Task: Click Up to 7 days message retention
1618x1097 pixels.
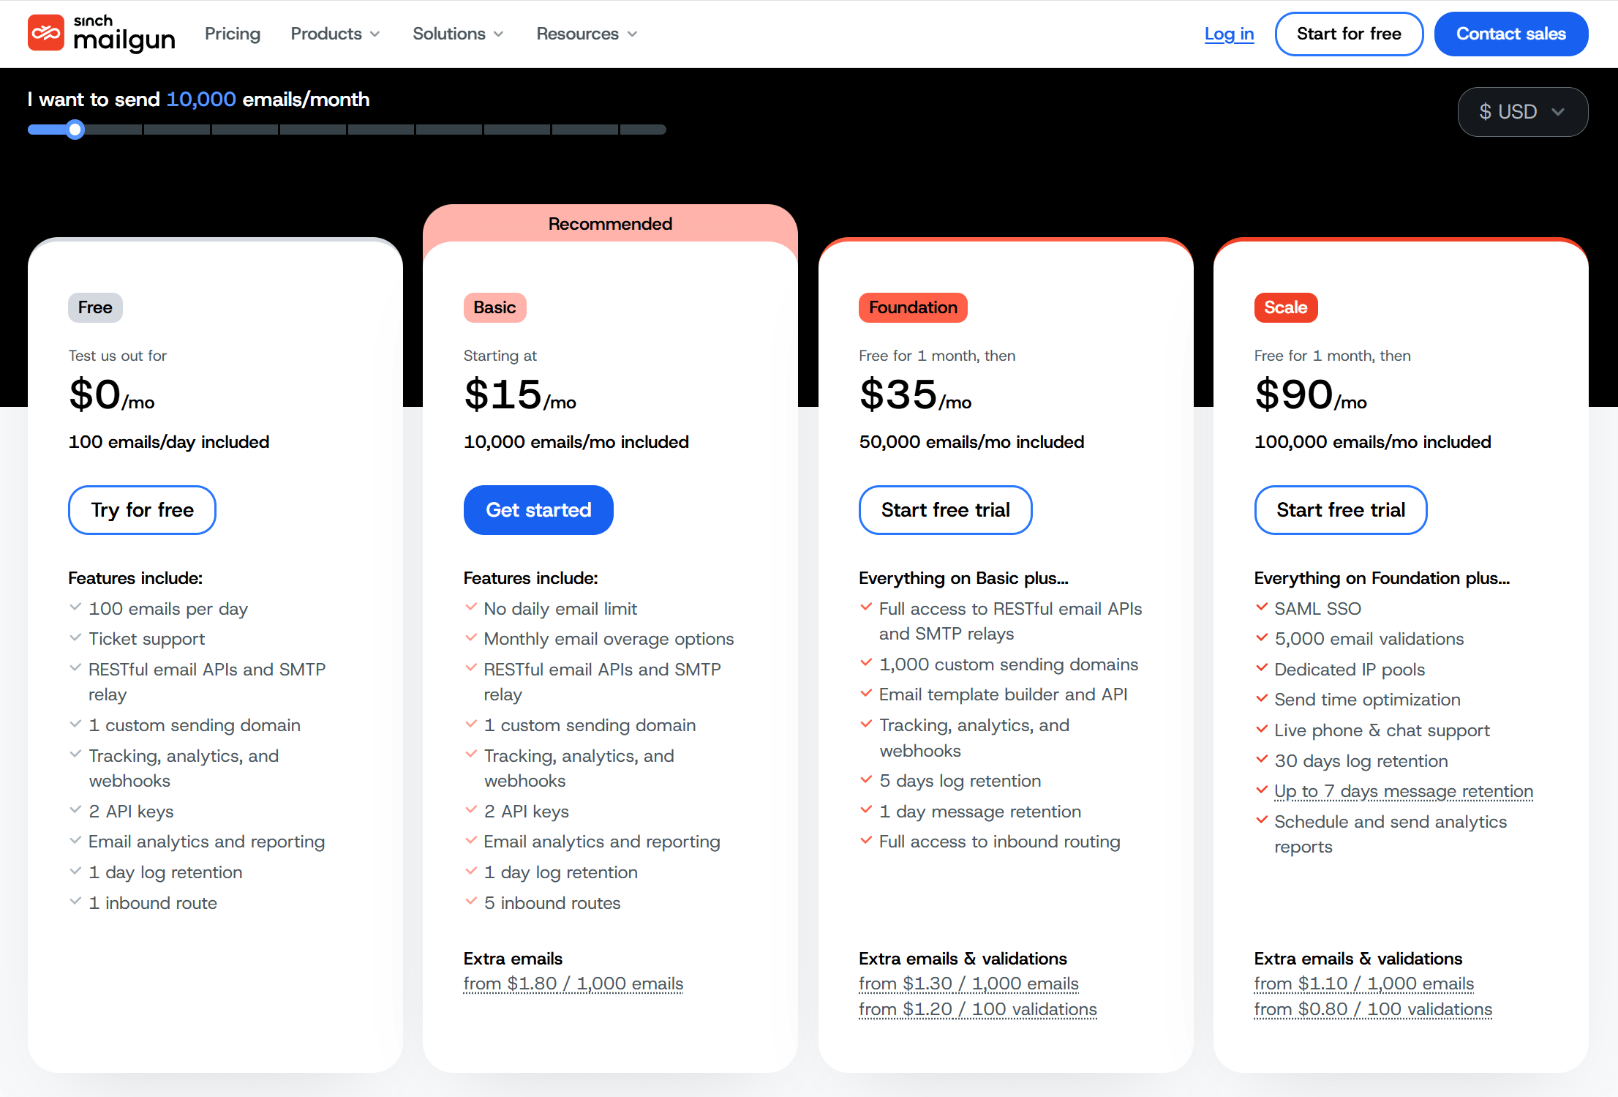Action: (1403, 791)
